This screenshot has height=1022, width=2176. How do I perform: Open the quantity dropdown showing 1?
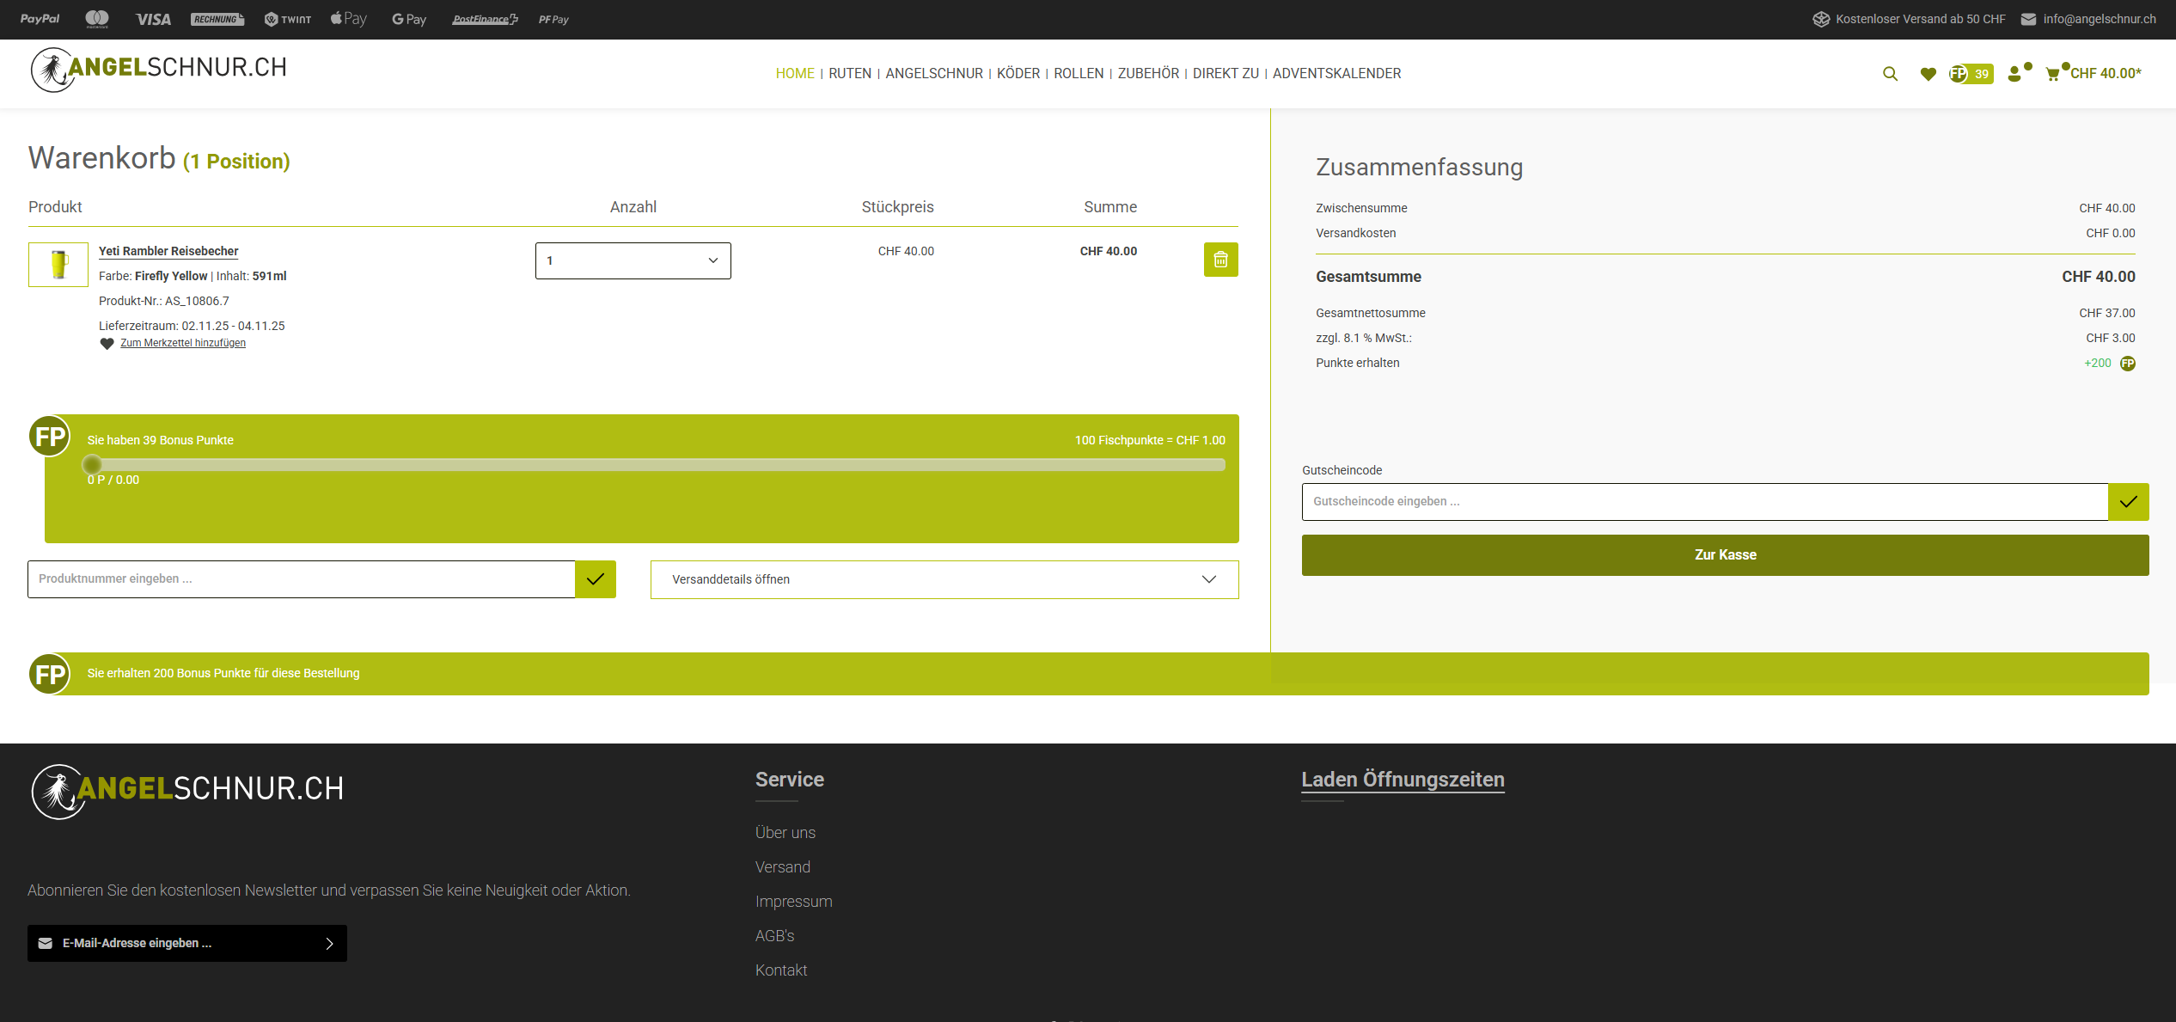pyautogui.click(x=633, y=260)
